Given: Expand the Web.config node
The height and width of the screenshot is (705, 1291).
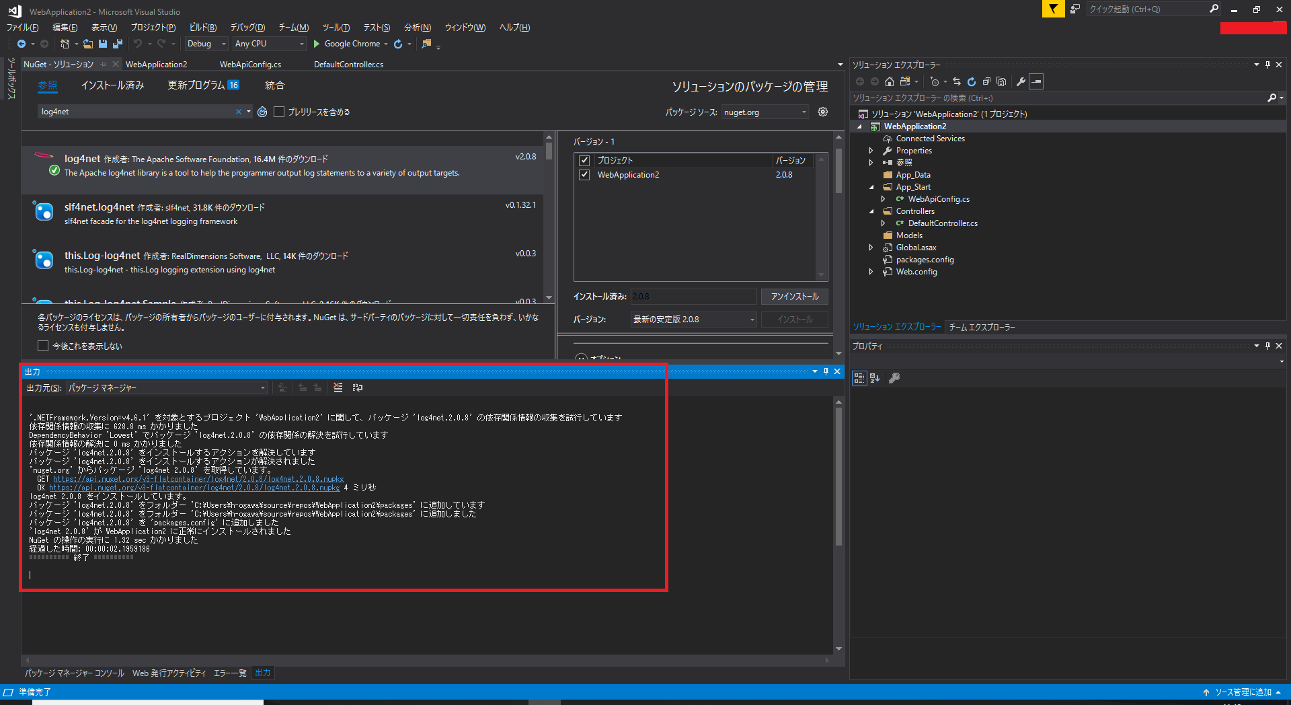Looking at the screenshot, I should (871, 272).
